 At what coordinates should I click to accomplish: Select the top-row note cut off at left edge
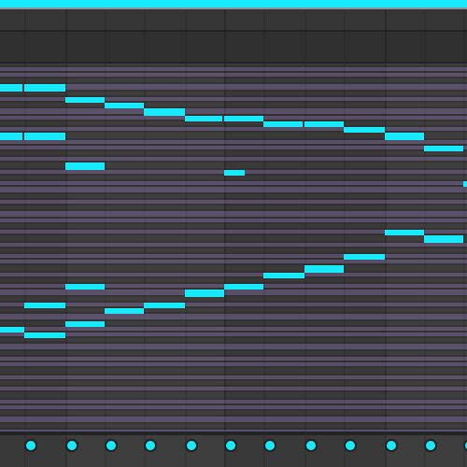click(x=11, y=88)
